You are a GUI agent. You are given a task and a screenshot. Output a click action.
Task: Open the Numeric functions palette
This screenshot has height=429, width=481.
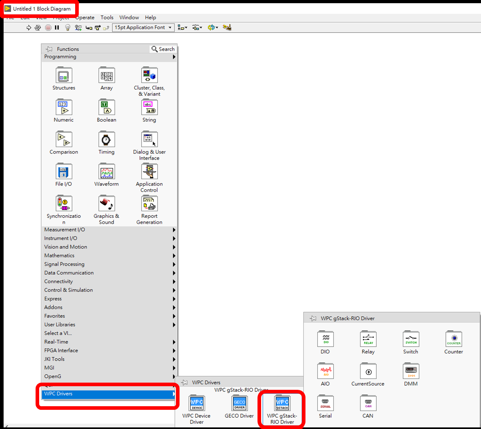click(64, 107)
